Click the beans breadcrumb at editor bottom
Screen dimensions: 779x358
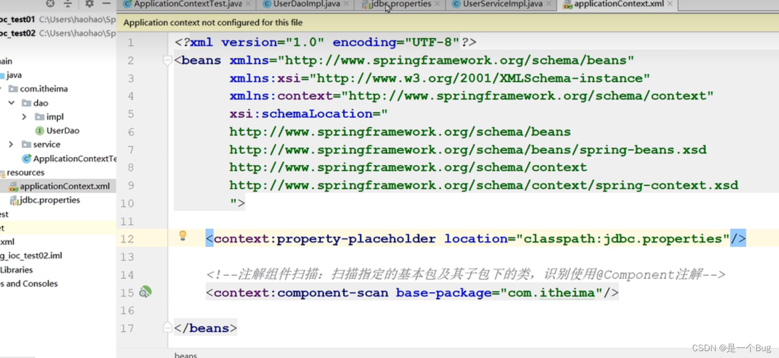coord(185,355)
